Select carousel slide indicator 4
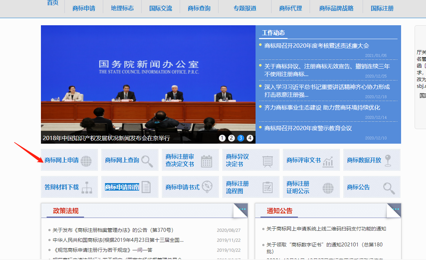The height and width of the screenshot is (261, 426). coord(250,138)
